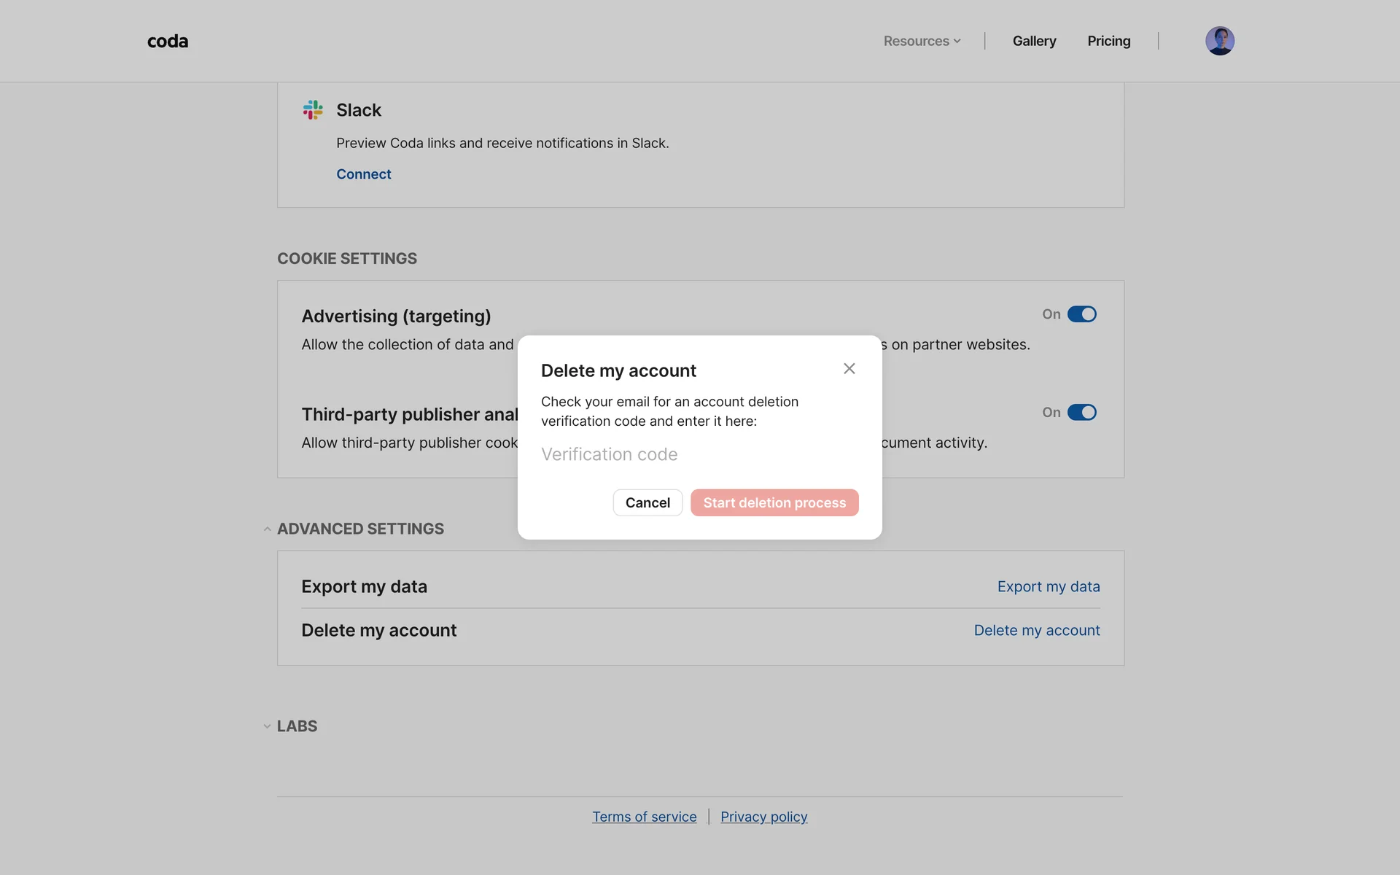The height and width of the screenshot is (875, 1400).
Task: Click Cancel in the deletion dialog
Action: [x=647, y=503]
